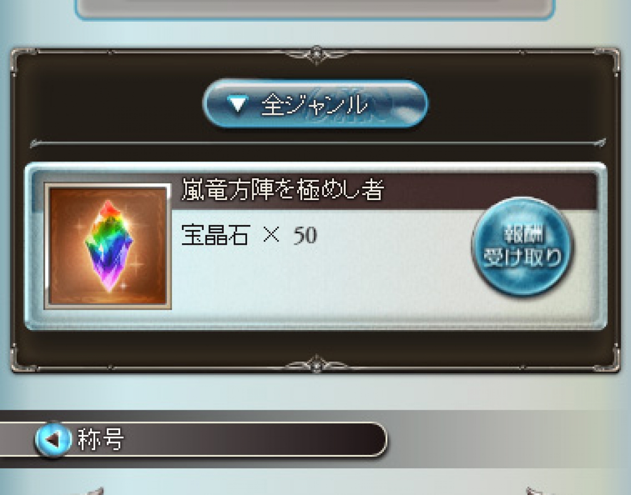Click the top-left corner frame ornament
The image size is (631, 495).
pyautogui.click(x=22, y=59)
